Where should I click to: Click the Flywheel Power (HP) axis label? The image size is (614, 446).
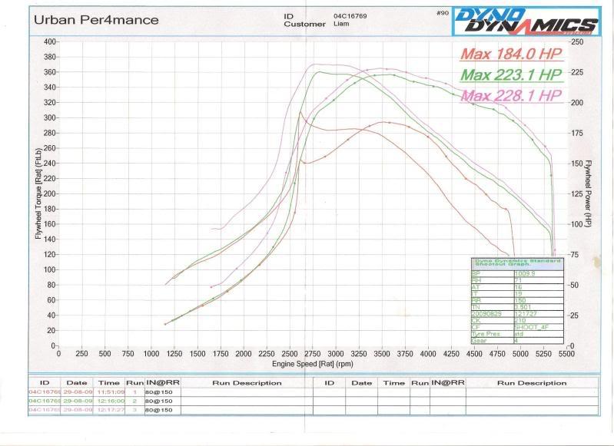[x=587, y=193]
